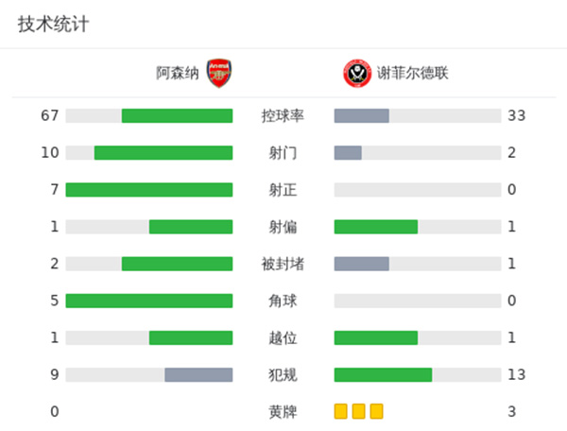Open the 阿森纳 team name link
This screenshot has width=567, height=431.
pyautogui.click(x=178, y=73)
